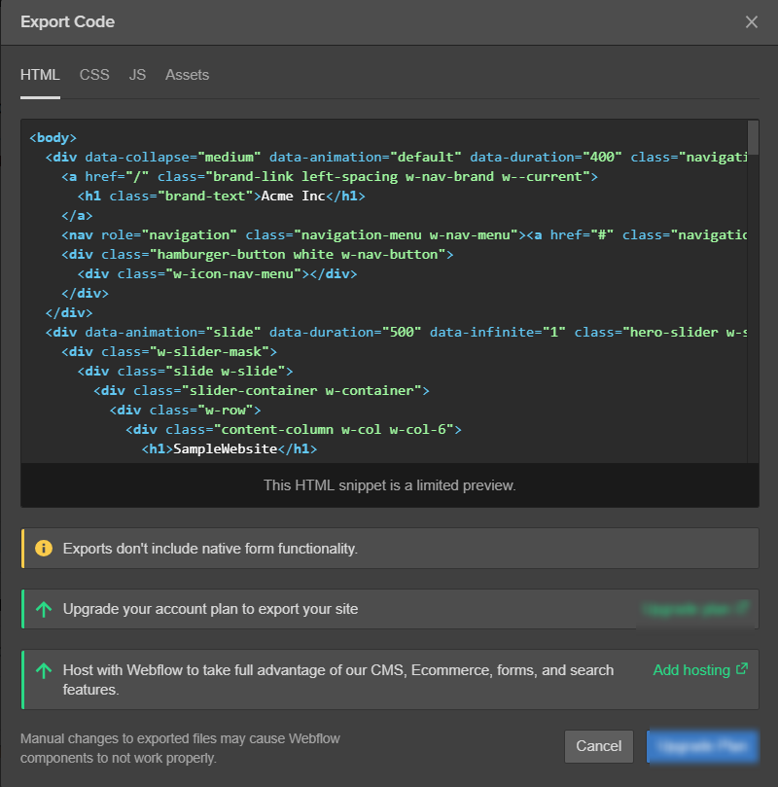Click the limited preview caption
778x787 pixels.
pos(389,484)
